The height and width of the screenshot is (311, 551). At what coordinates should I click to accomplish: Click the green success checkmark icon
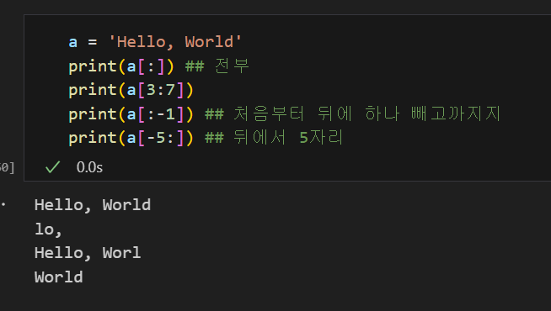point(53,167)
